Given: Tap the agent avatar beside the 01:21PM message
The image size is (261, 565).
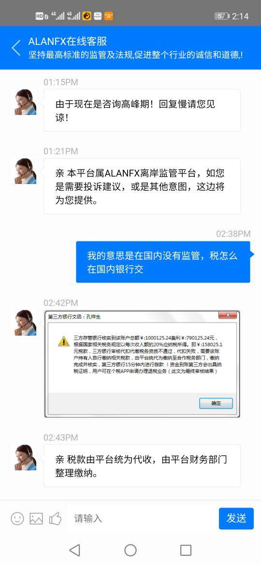Looking at the screenshot, I should [x=25, y=171].
